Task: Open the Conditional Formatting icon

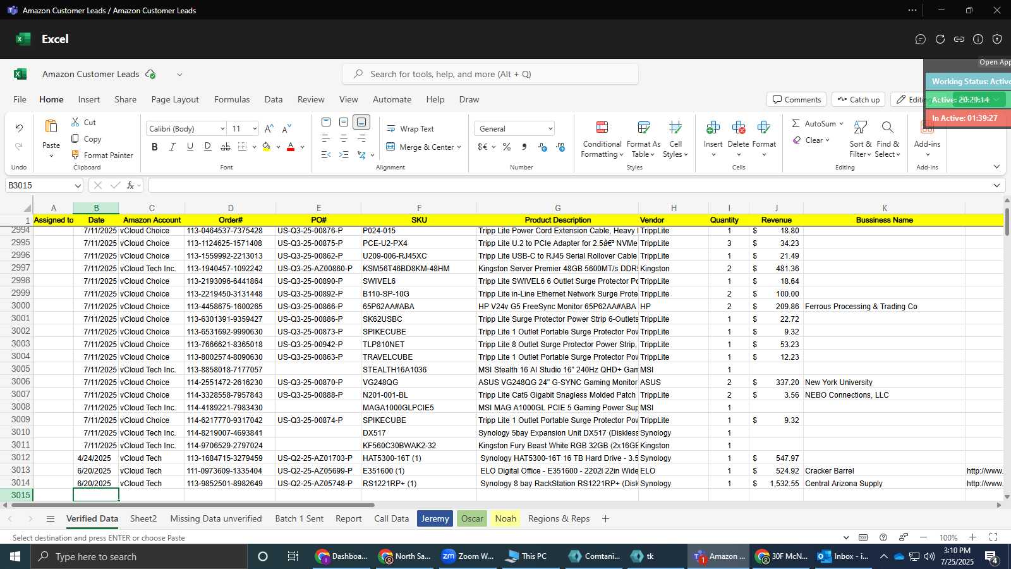Action: coord(602,127)
